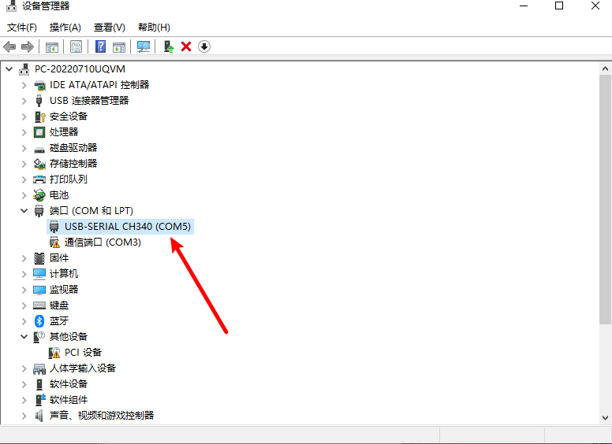Expand the 蓝牙 category arrow
Screen dimensions: 612x444
pos(24,320)
